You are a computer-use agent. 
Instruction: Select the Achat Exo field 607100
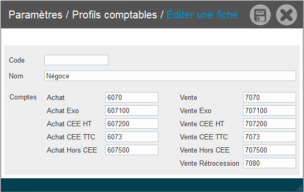[x=131, y=110]
